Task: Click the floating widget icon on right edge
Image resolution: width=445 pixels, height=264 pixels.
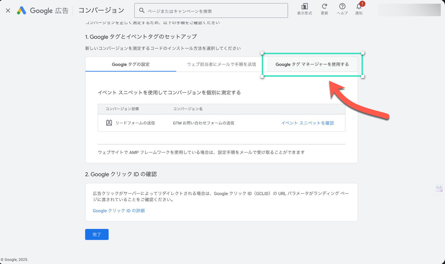Action: point(439,188)
